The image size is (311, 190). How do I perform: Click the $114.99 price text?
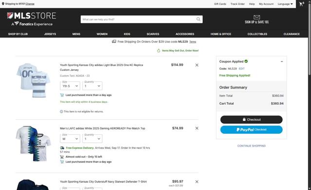click(177, 65)
